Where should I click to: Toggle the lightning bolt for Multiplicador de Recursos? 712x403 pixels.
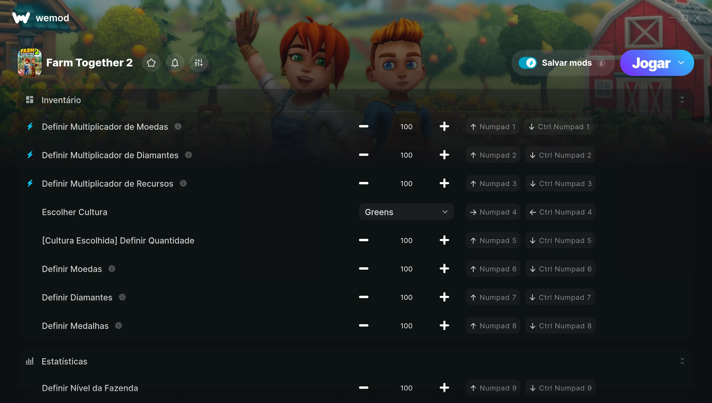(30, 183)
